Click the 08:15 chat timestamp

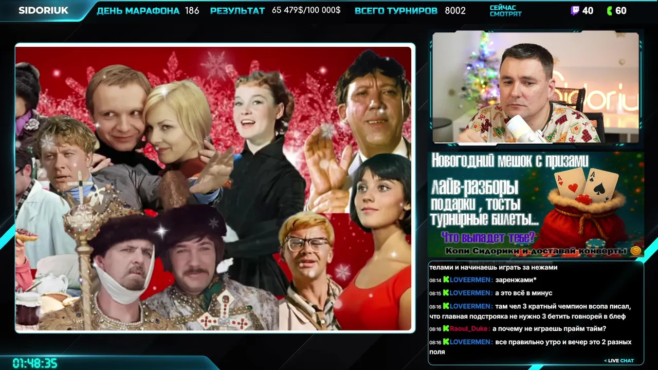pyautogui.click(x=435, y=293)
